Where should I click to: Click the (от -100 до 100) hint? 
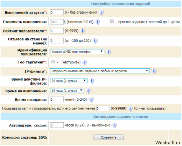tap(78, 40)
